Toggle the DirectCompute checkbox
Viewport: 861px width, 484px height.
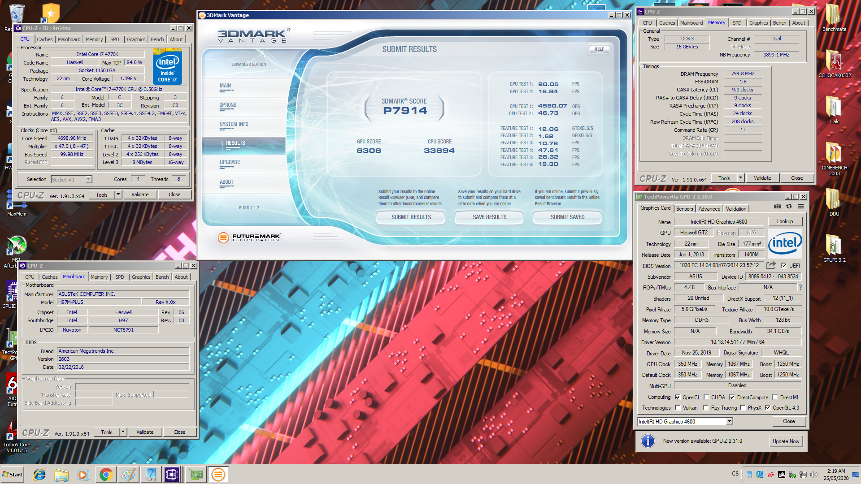pos(732,397)
